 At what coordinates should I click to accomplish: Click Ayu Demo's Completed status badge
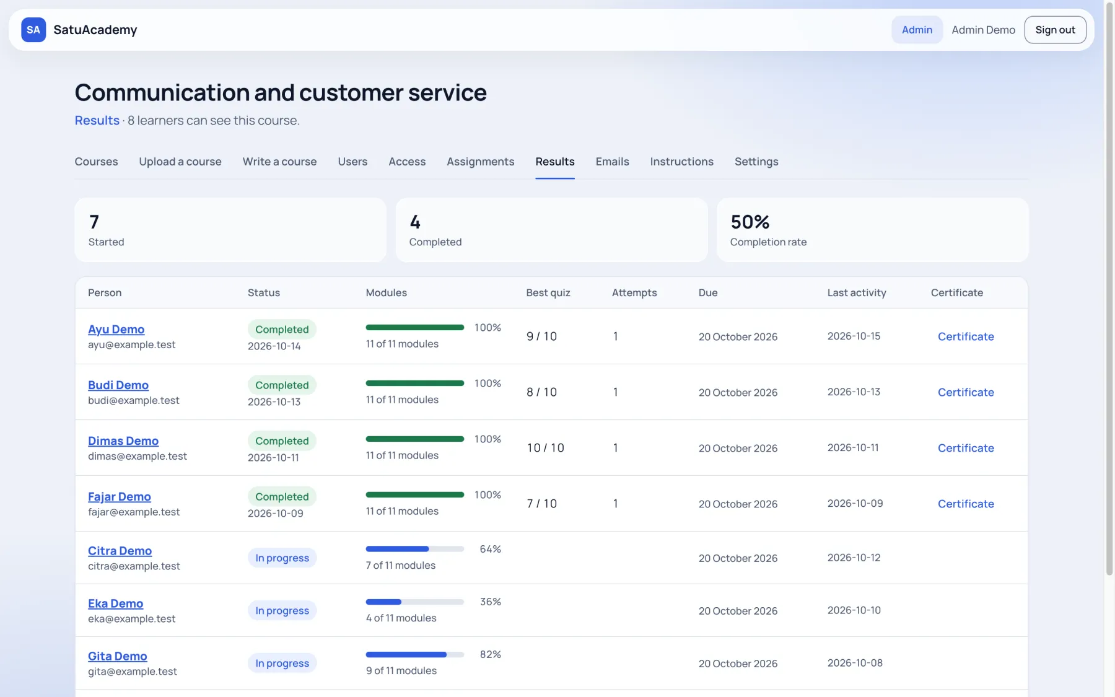(282, 330)
